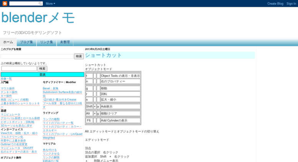Open the 色を付ける link
Viewport: 298px width, 162px height.
click(49, 150)
